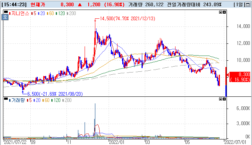Click the 14,000 price axis label
This screenshot has height=145, width=252.
click(x=244, y=26)
